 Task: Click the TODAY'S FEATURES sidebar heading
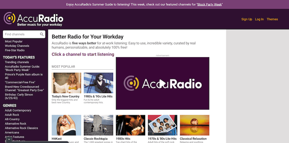pos(19,57)
